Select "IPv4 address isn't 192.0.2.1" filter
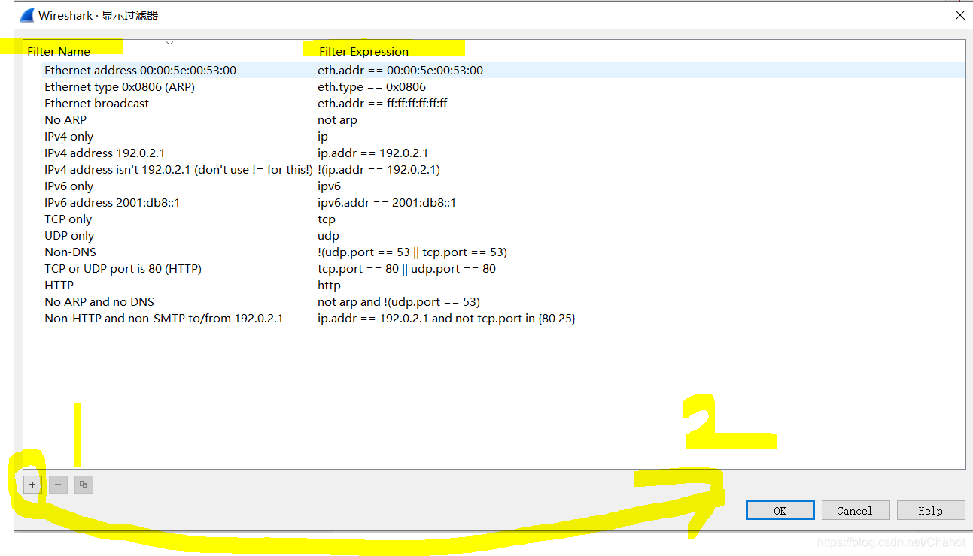This screenshot has height=556, width=973. click(x=178, y=169)
